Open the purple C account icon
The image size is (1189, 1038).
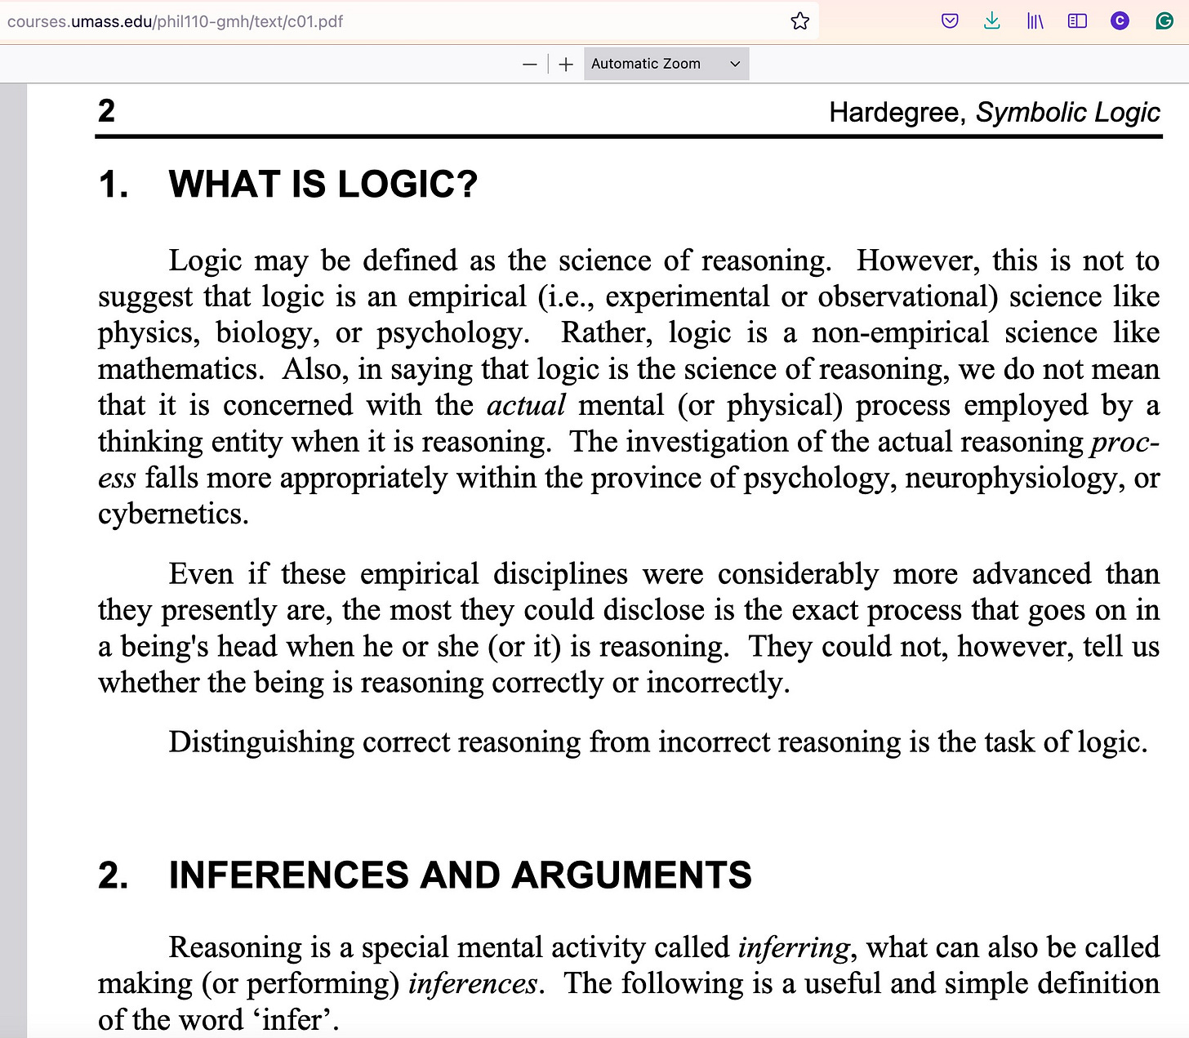(1120, 21)
